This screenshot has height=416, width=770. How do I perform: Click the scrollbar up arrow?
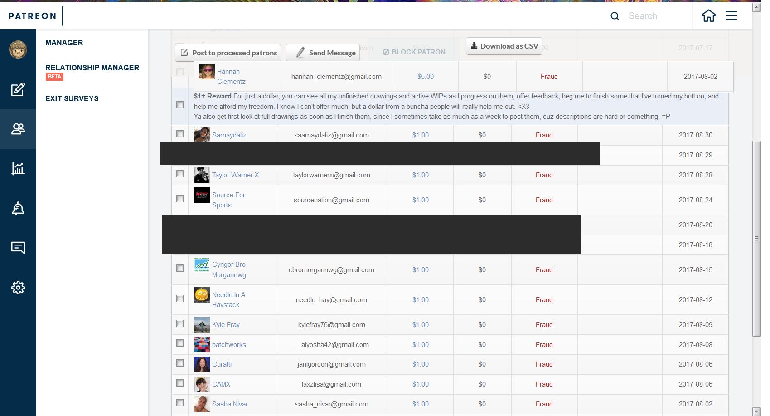[757, 7]
